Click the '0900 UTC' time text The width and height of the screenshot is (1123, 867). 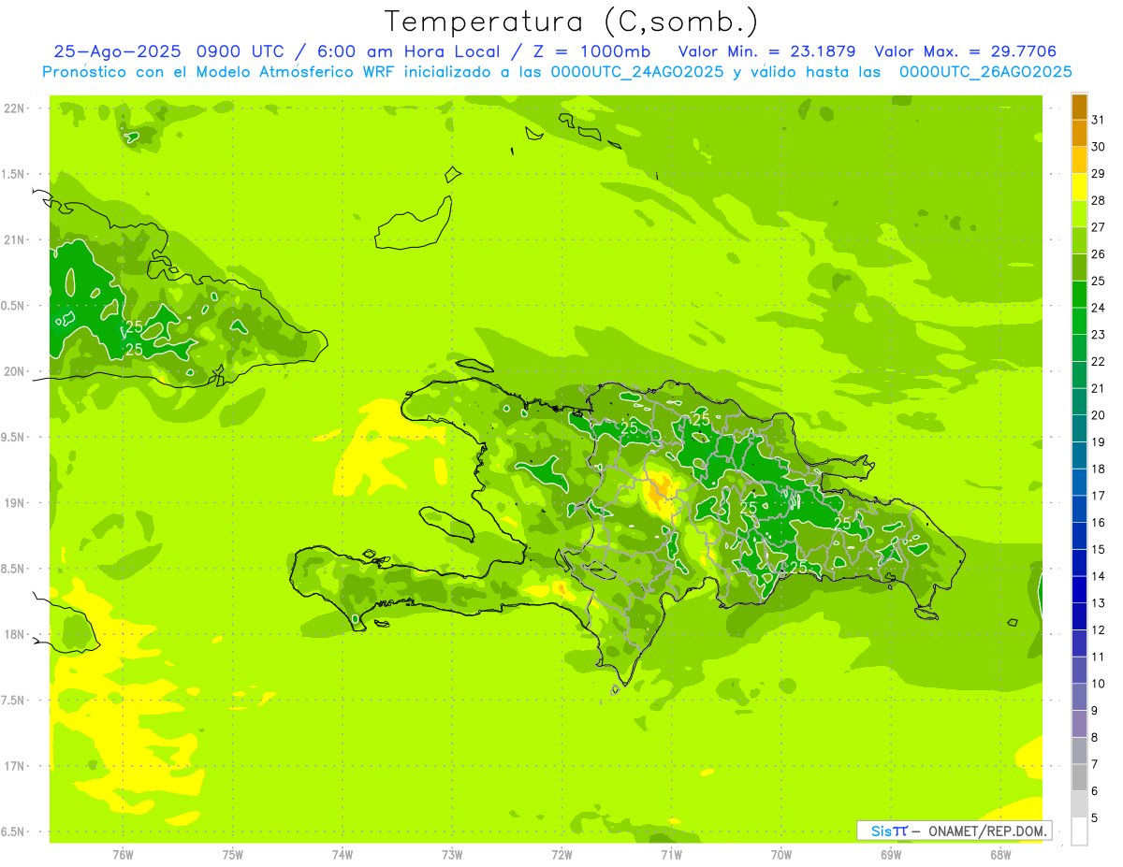(x=243, y=51)
